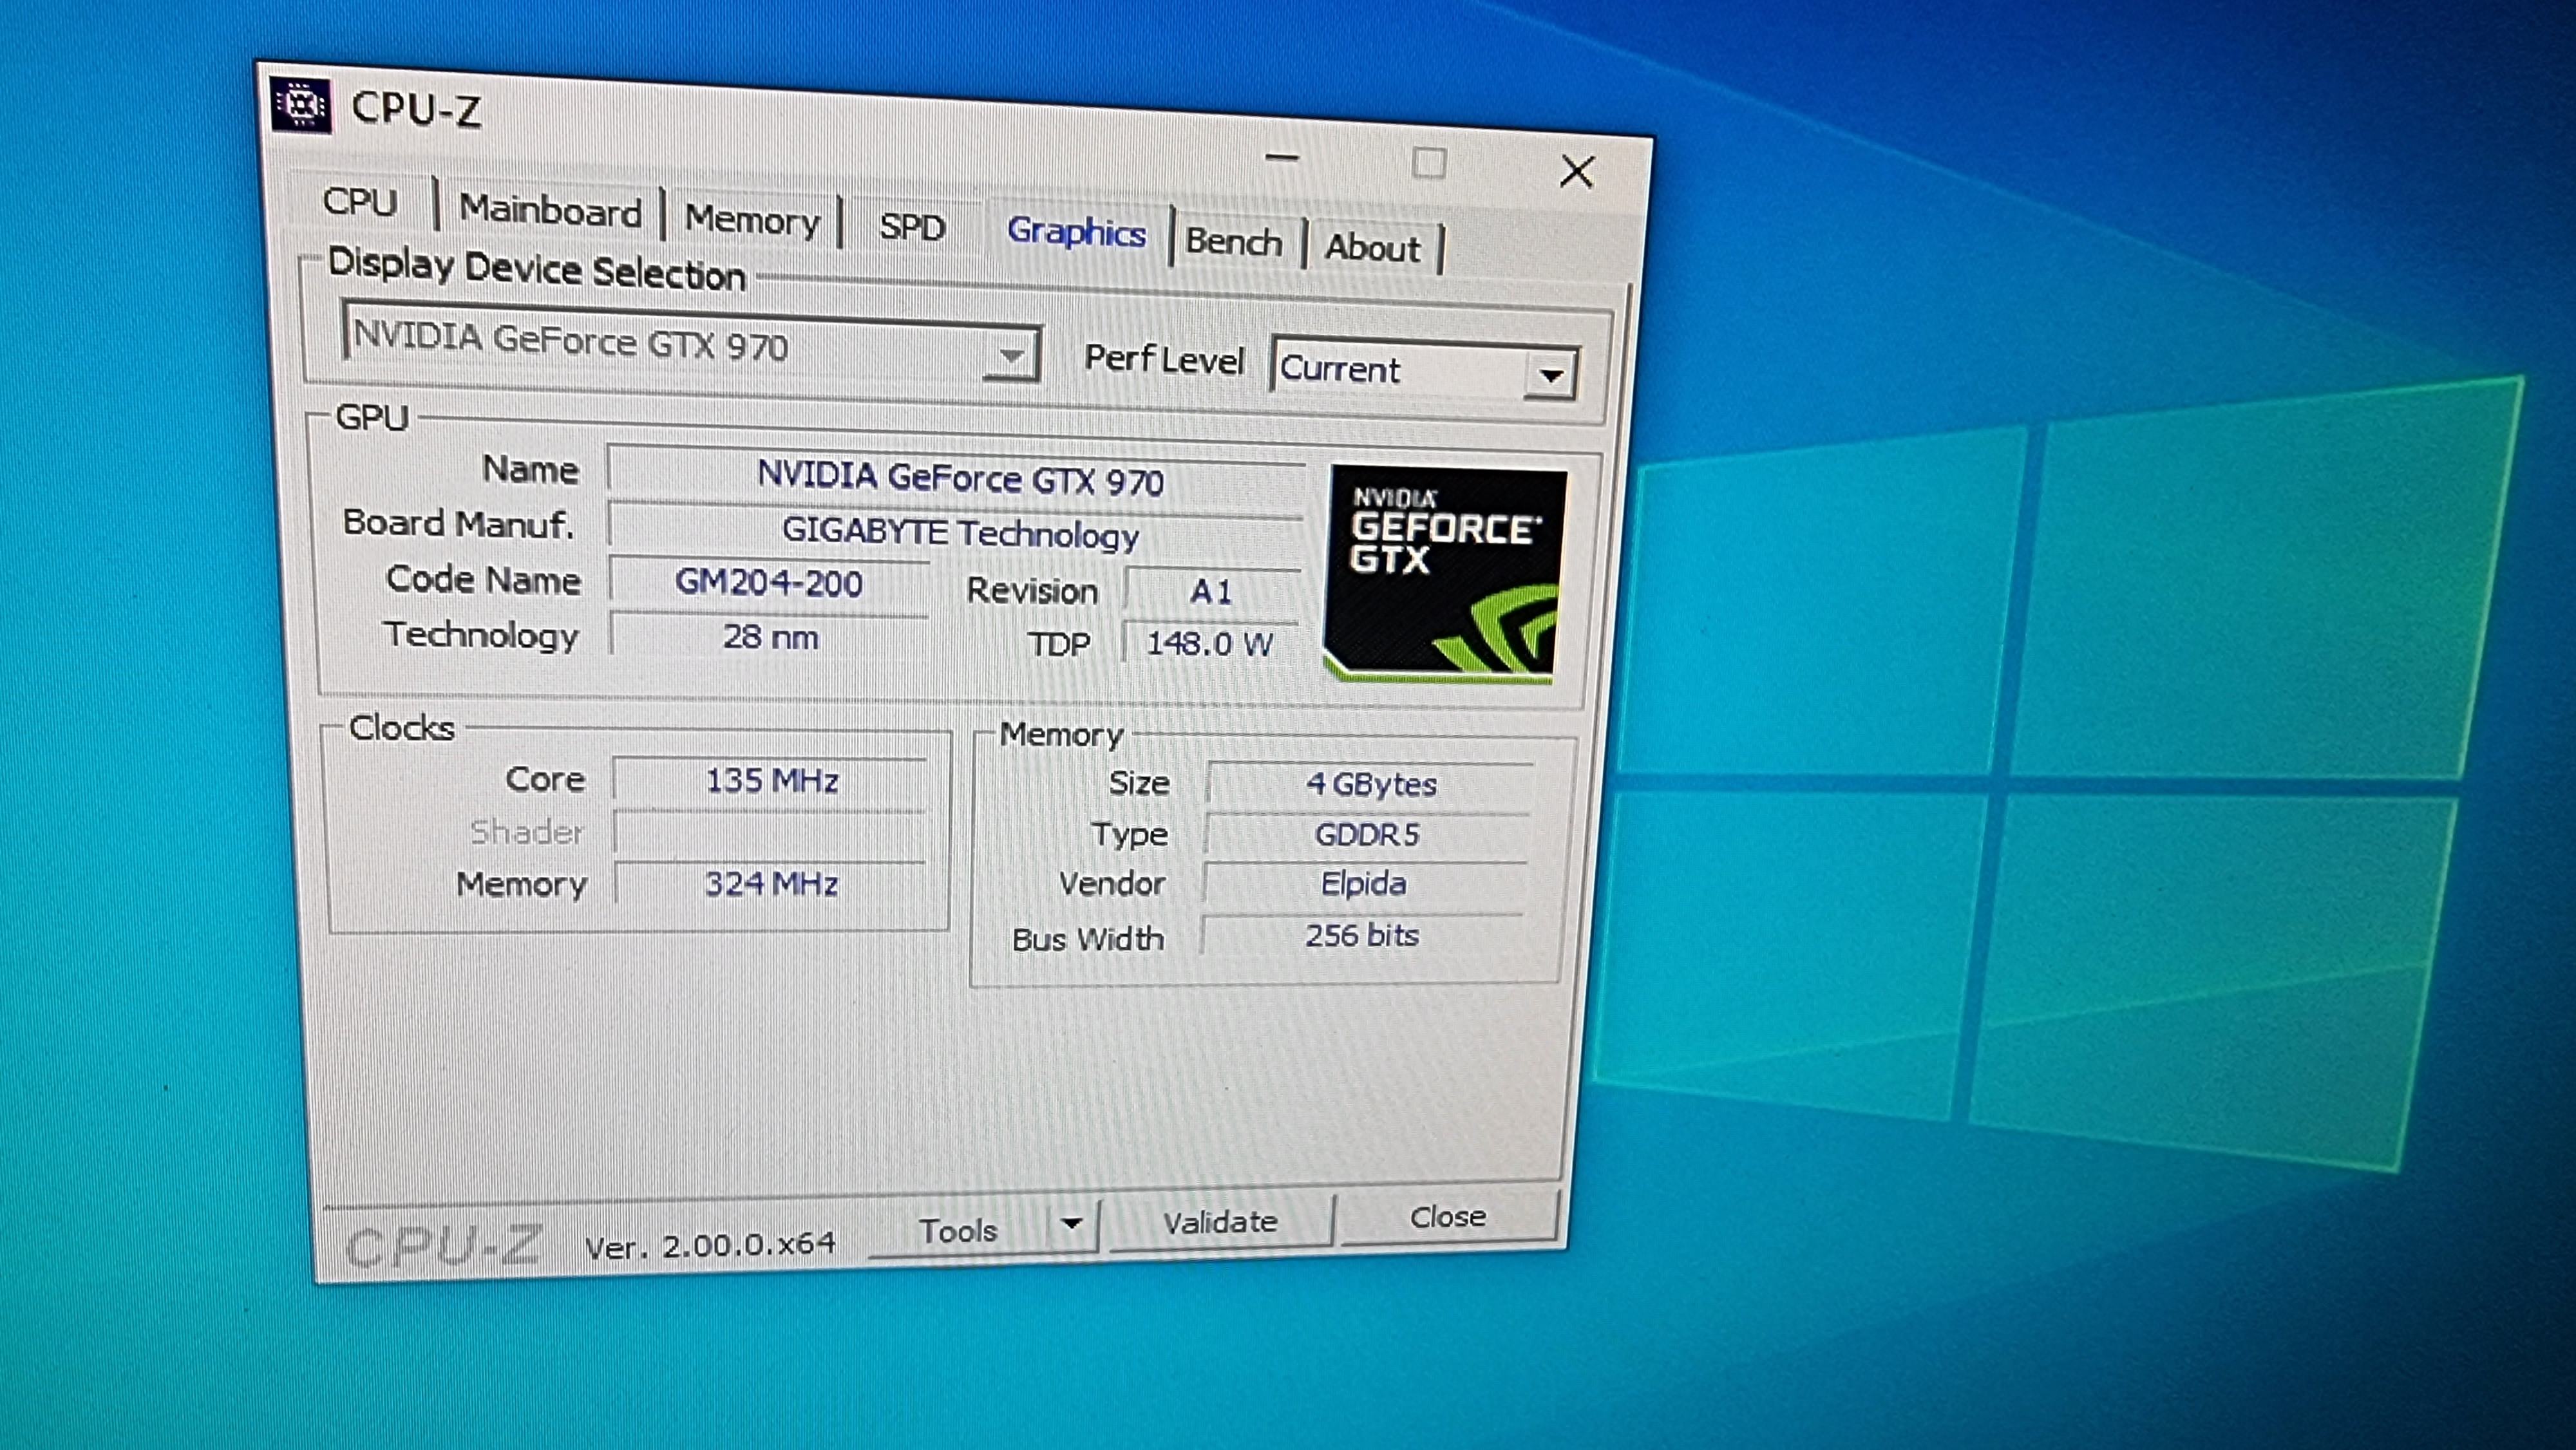Click the CPU-Z title bar text
Viewport: 2576px width, 1450px height.
coord(416,109)
